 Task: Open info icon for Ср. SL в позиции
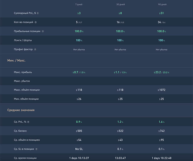click(36, 149)
